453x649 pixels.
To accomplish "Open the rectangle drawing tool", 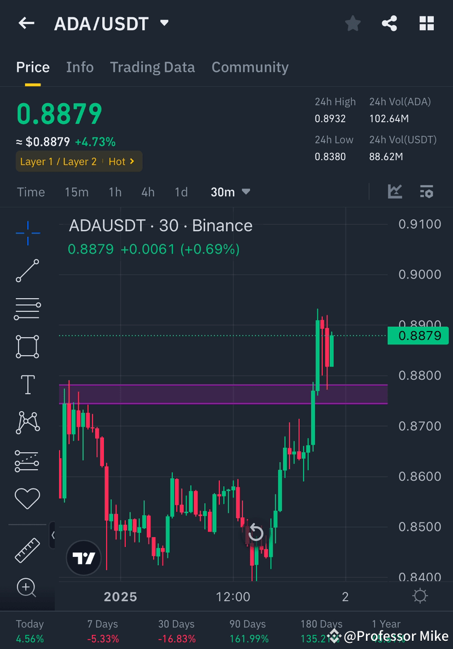I will 27,346.
